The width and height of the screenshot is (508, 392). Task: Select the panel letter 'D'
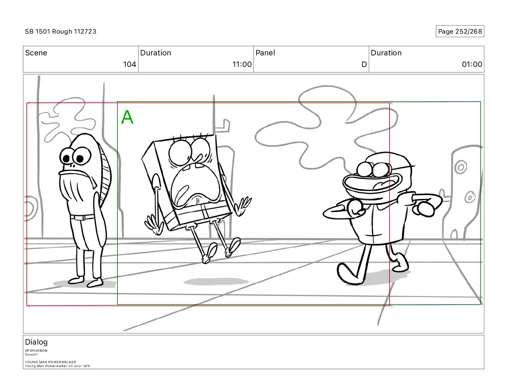pos(364,64)
